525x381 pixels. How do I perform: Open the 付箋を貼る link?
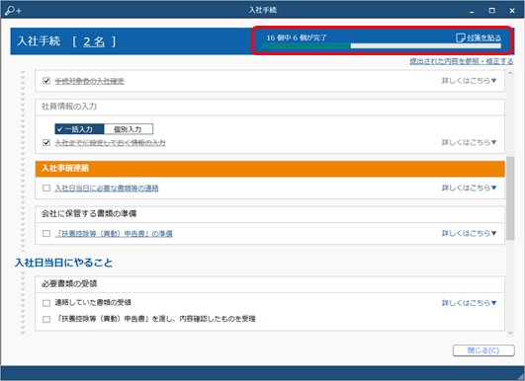coord(483,38)
